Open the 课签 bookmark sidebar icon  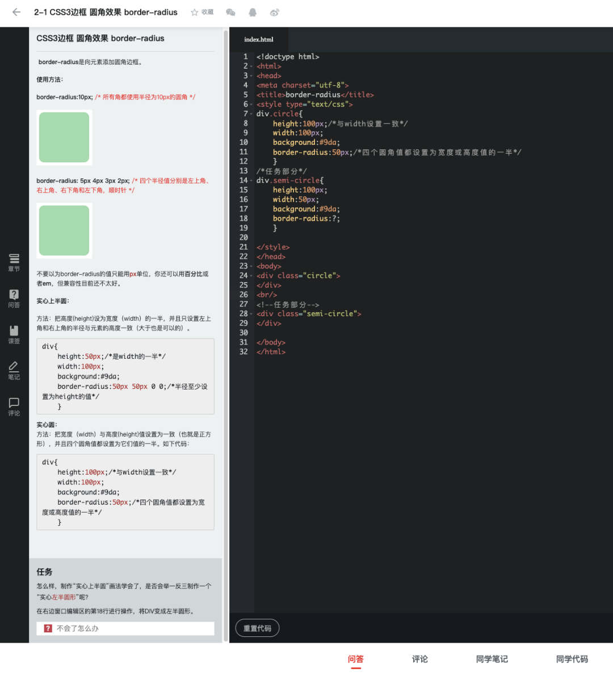click(14, 335)
